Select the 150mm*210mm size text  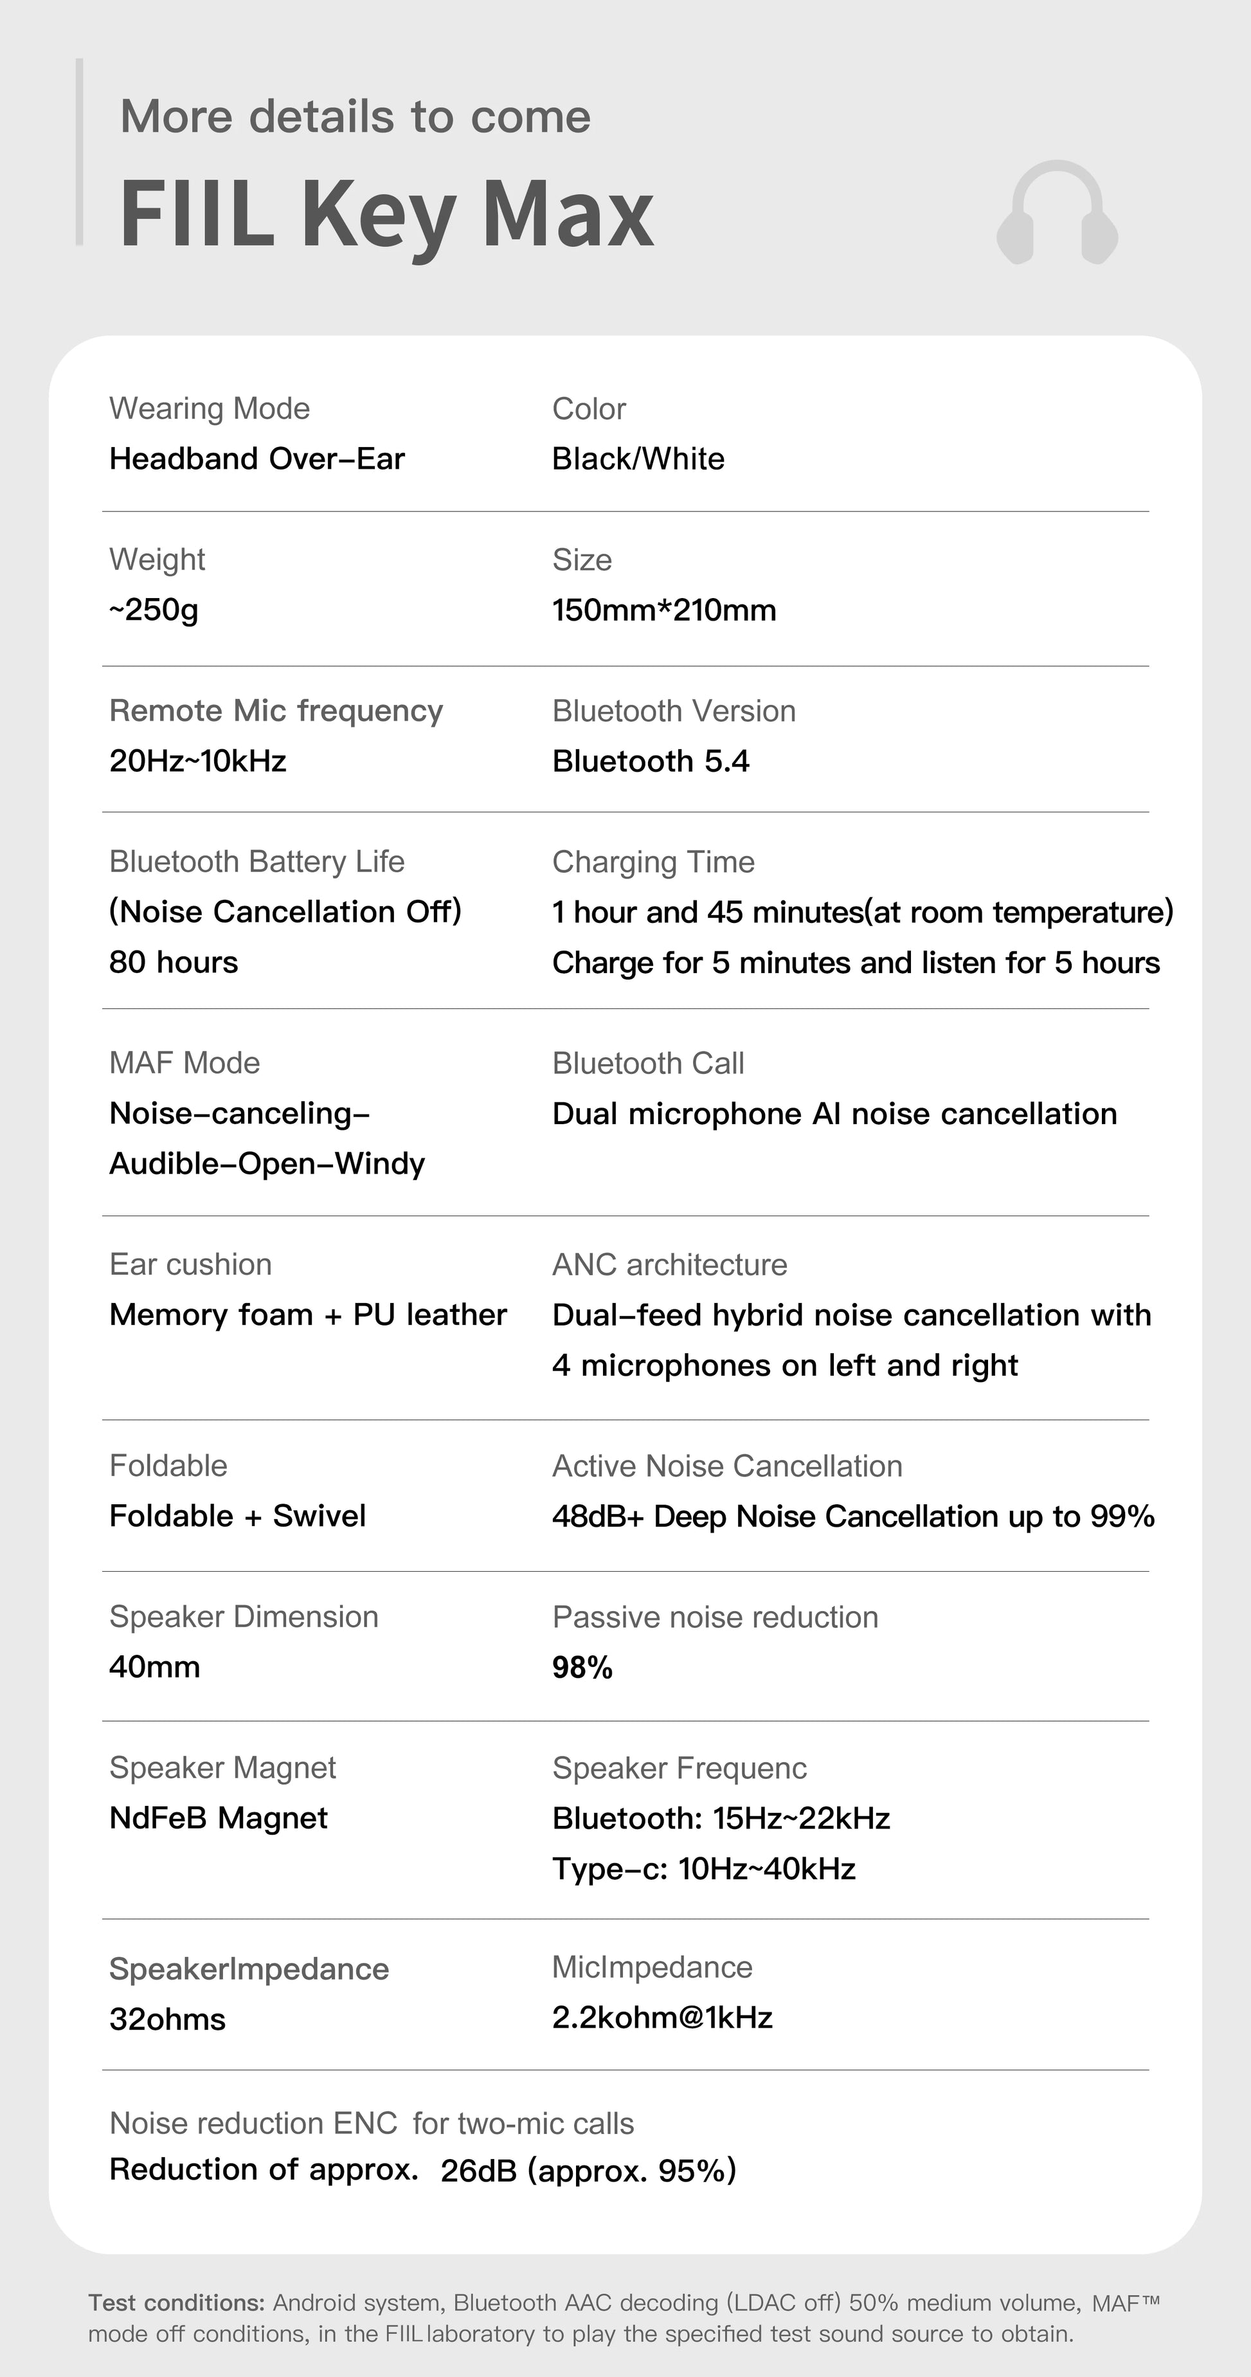(x=663, y=610)
